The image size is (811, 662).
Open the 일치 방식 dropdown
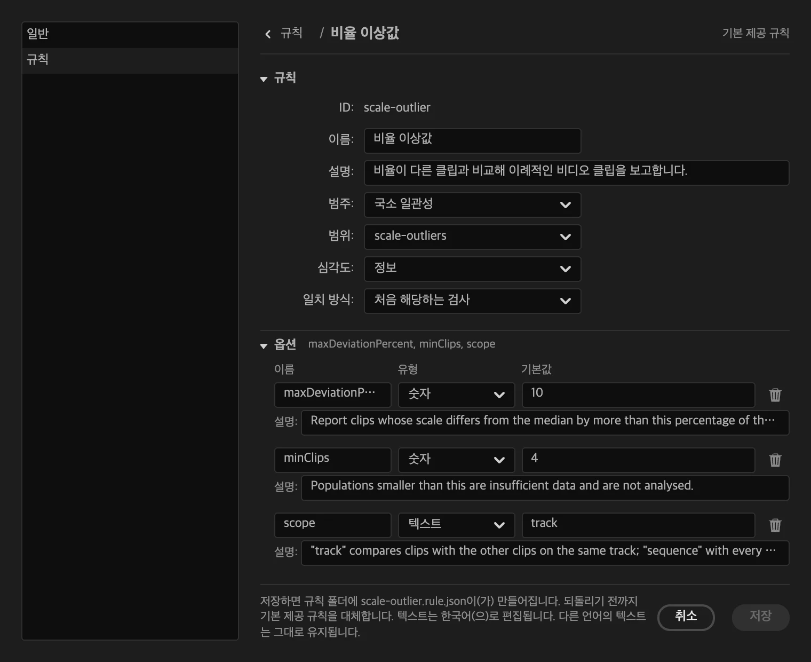tap(473, 301)
